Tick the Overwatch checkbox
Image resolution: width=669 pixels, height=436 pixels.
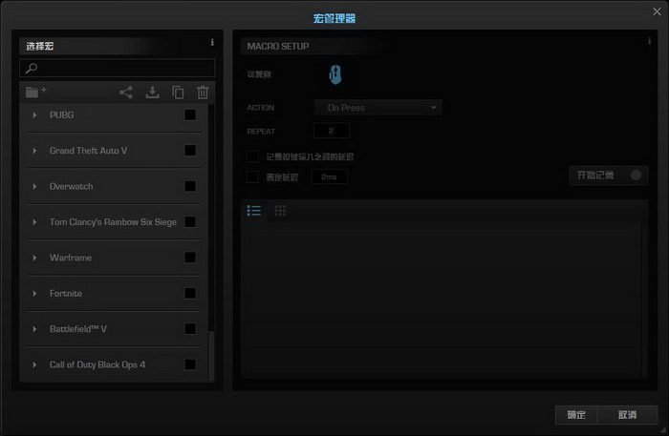190,186
